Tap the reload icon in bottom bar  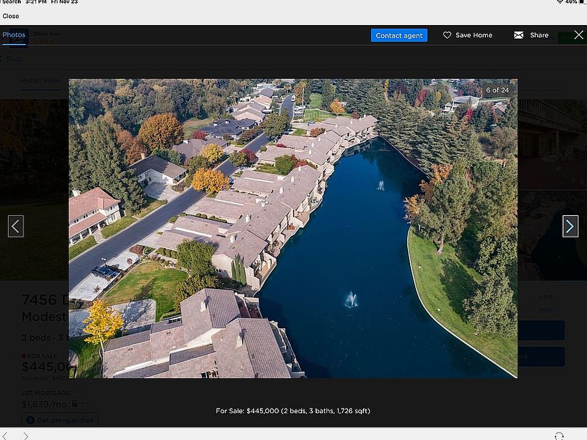[x=559, y=436]
